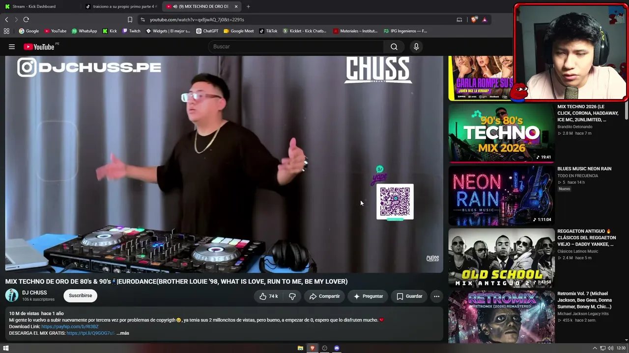The width and height of the screenshot is (629, 353).
Task: Open more actions three-dot menu
Action: pos(436,296)
